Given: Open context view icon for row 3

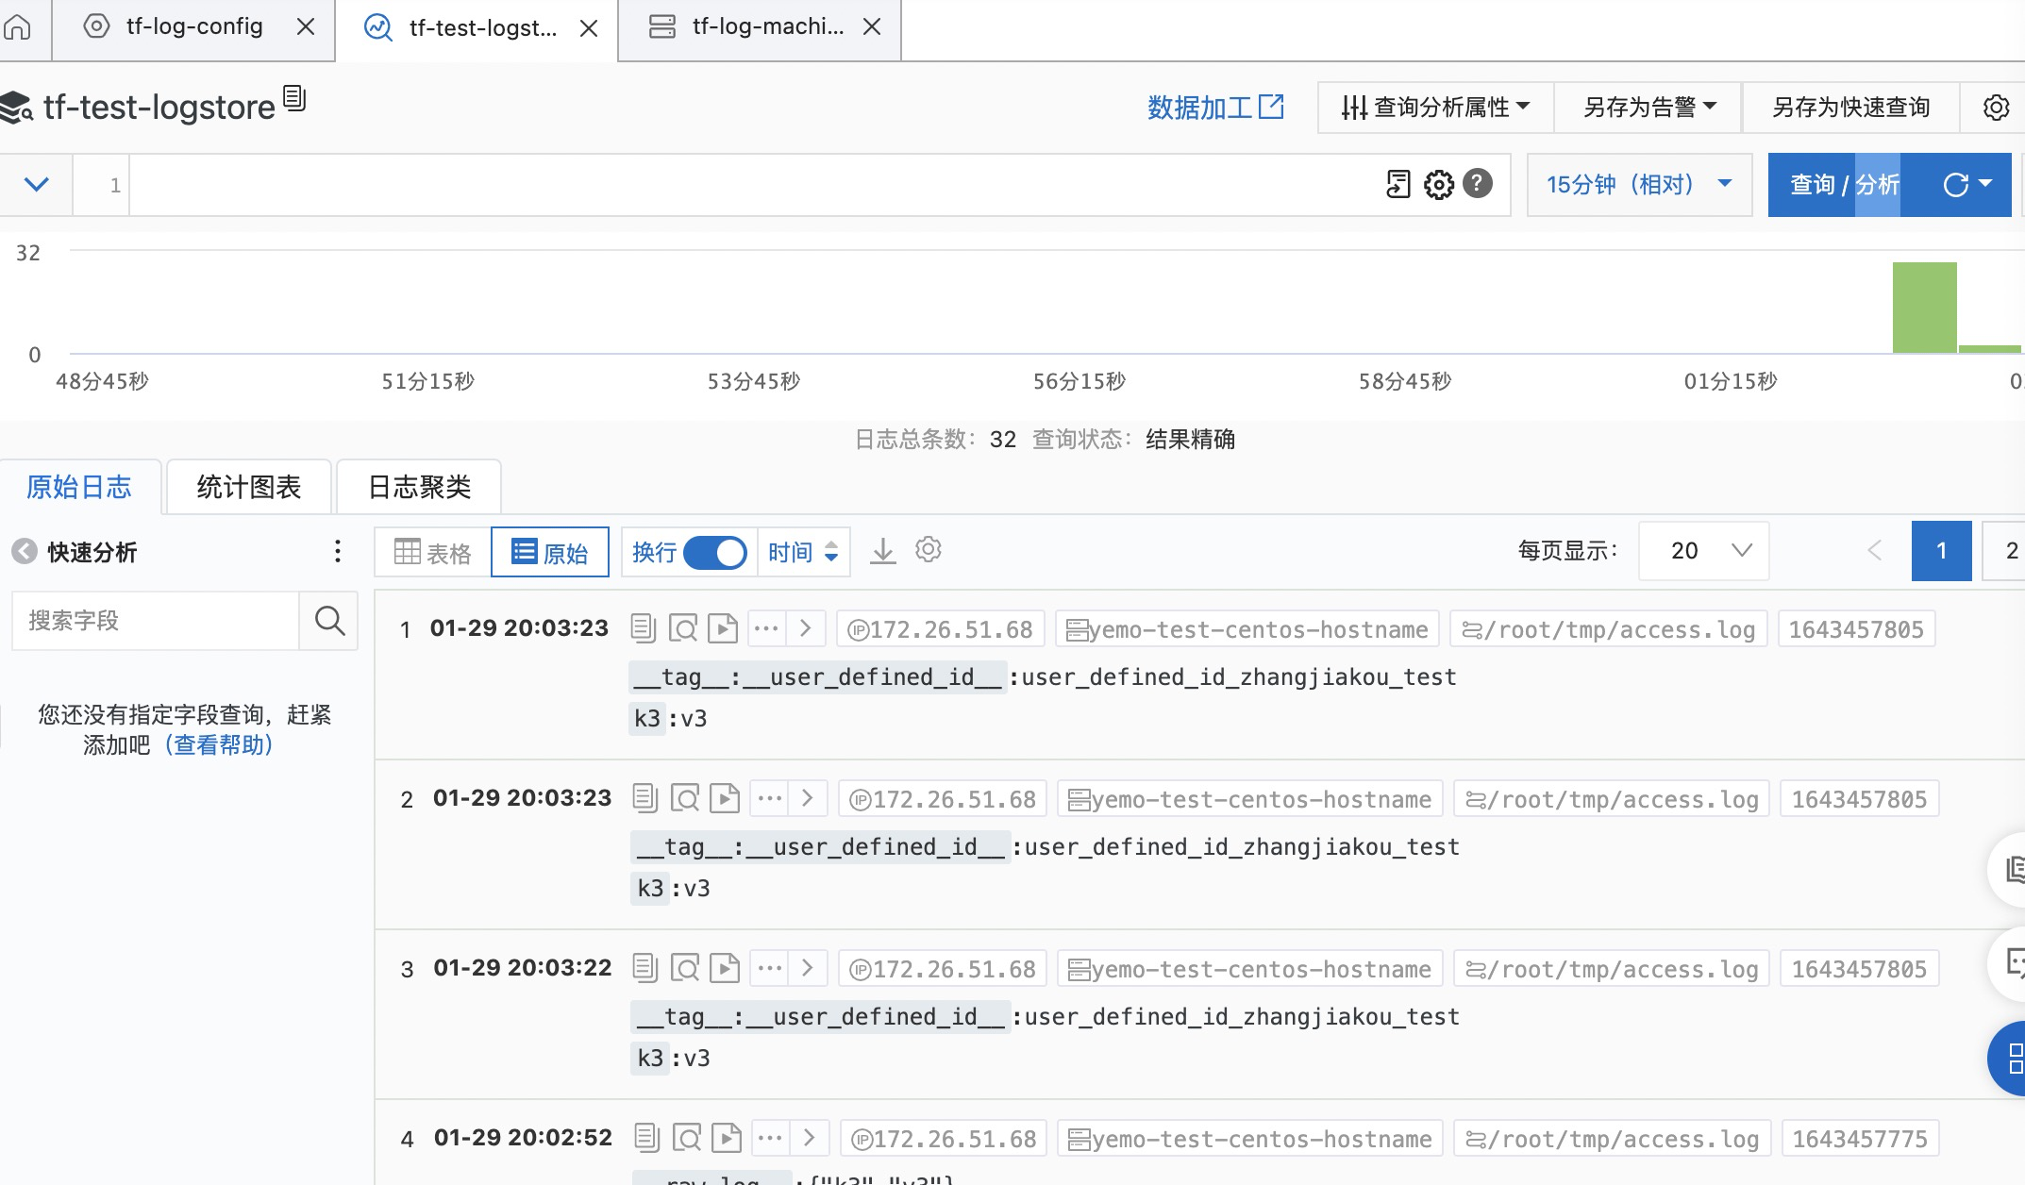Looking at the screenshot, I should point(685,969).
